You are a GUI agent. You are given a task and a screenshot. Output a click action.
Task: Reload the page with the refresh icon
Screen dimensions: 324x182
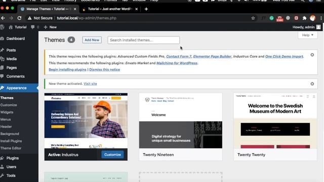coord(19,18)
